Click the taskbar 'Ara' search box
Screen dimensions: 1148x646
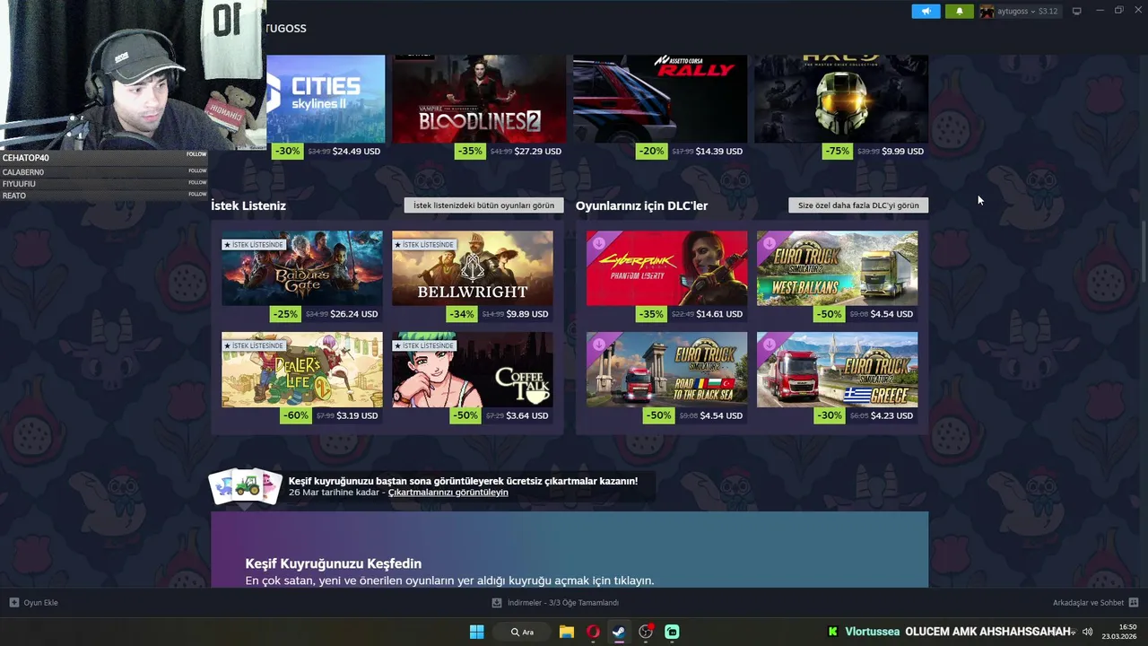pos(523,632)
